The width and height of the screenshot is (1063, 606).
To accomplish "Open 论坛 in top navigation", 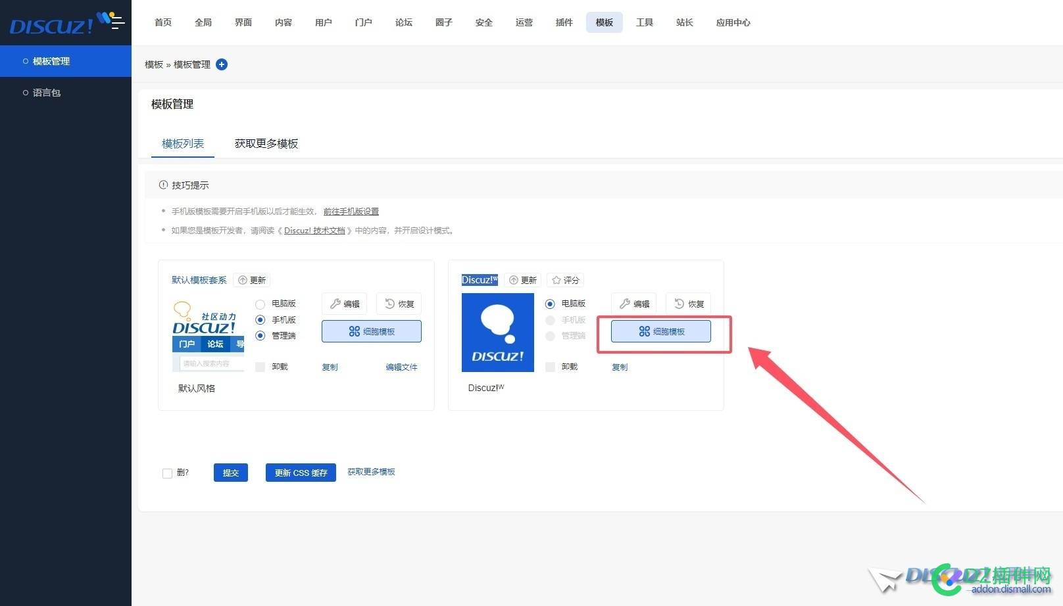I will (404, 22).
